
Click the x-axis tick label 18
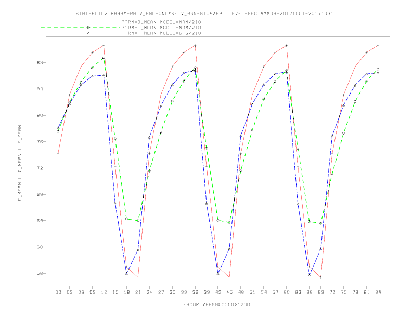click(126, 292)
